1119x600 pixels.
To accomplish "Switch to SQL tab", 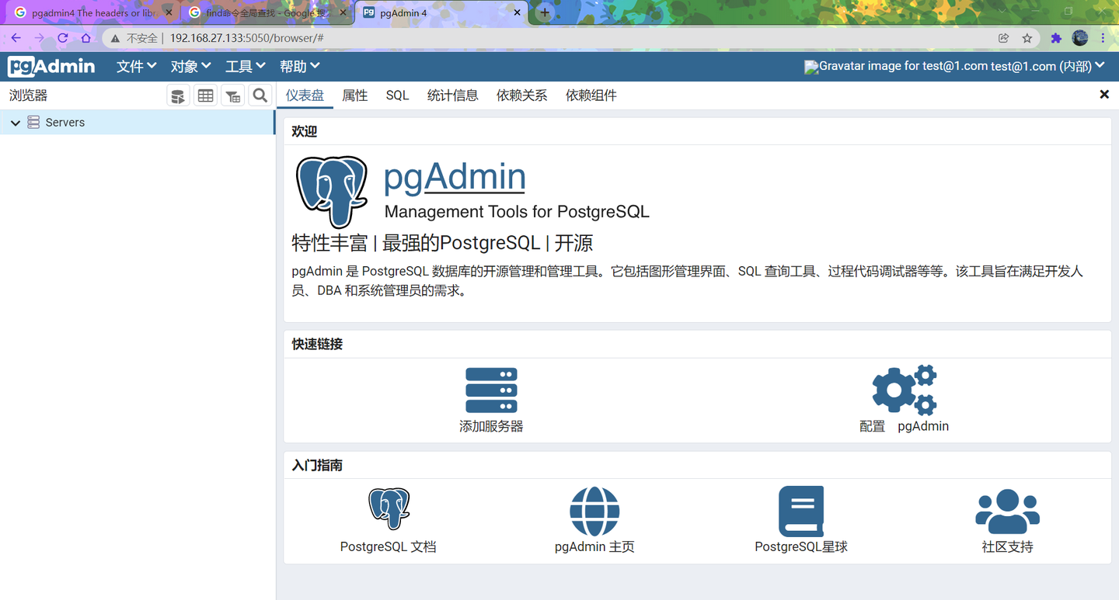I will [397, 95].
